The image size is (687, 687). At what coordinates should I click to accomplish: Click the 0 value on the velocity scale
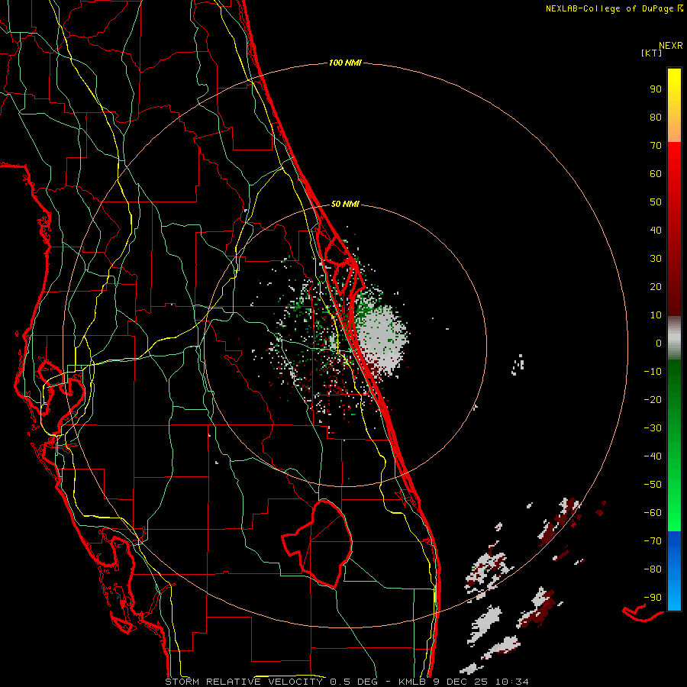[x=659, y=343]
